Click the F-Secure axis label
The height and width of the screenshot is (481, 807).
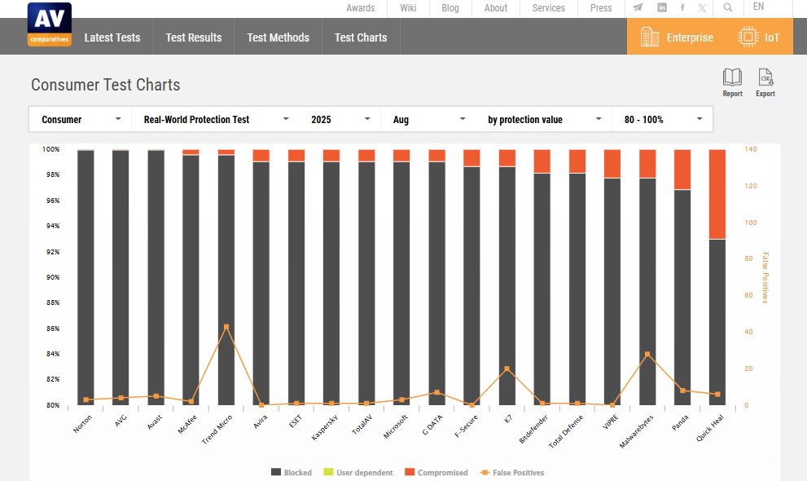click(x=467, y=426)
